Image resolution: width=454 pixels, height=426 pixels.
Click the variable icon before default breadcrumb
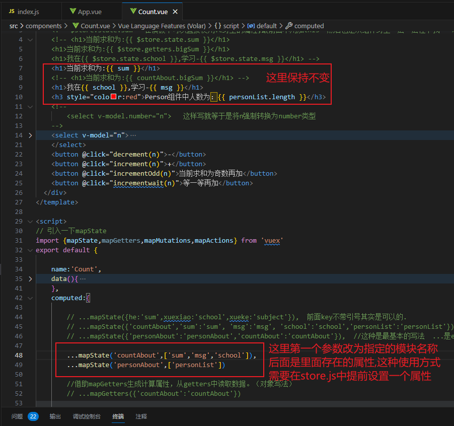tap(251, 26)
